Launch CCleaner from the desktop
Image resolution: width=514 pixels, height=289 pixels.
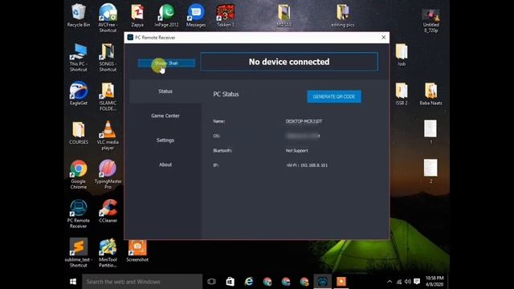tap(108, 211)
